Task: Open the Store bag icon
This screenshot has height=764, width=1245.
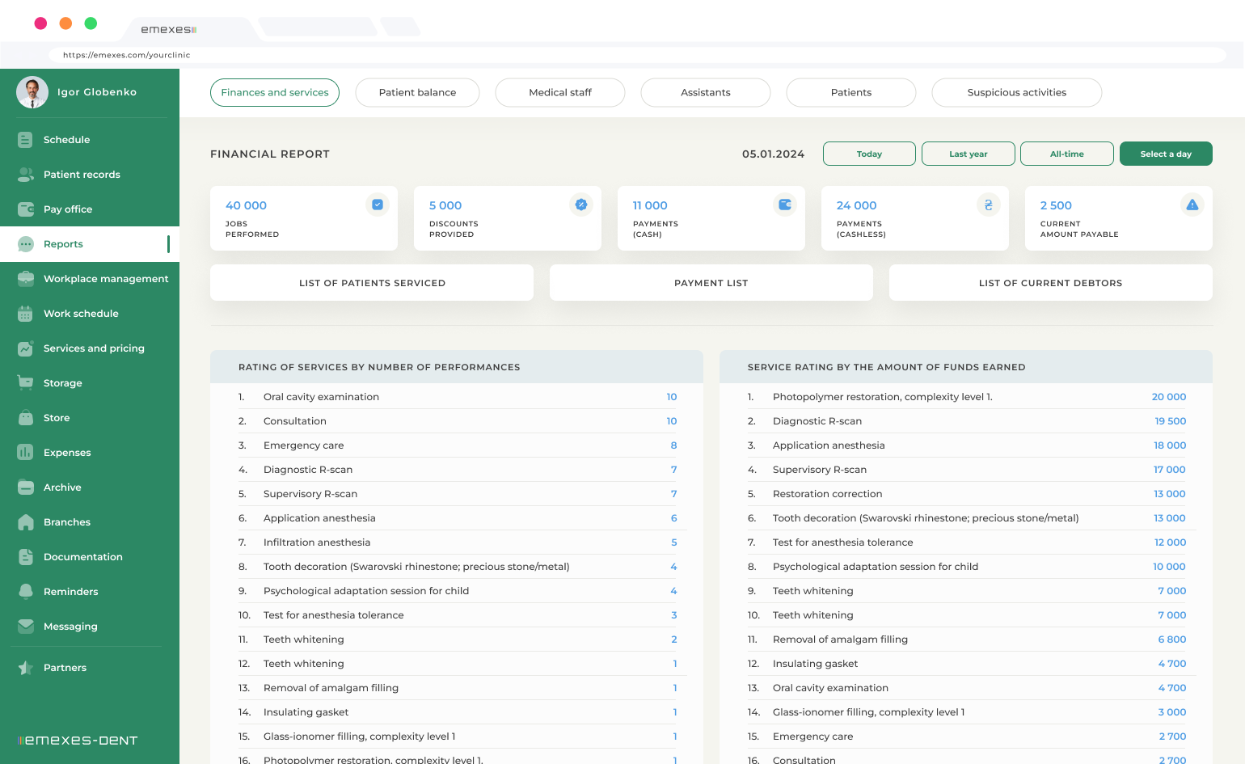Action: point(25,418)
